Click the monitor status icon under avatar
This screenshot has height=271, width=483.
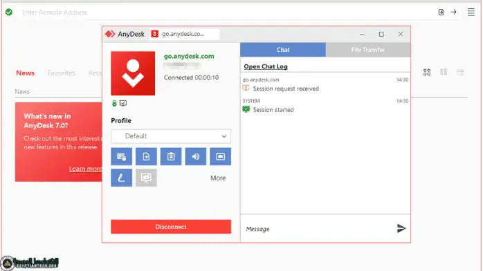click(x=123, y=104)
